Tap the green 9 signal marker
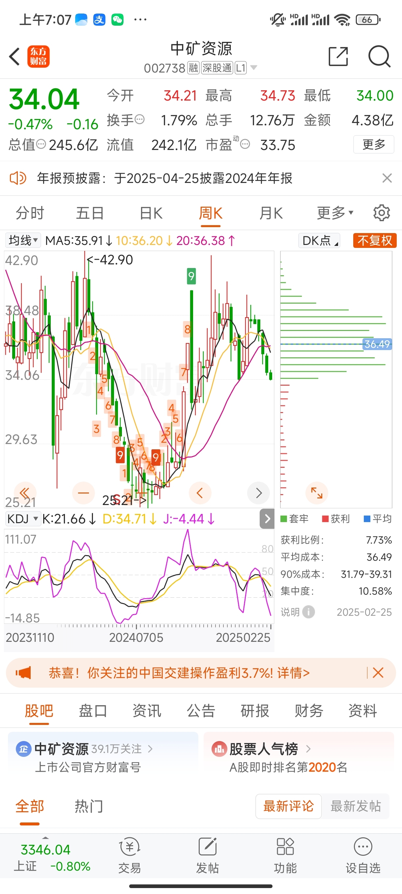The height and width of the screenshot is (894, 402). (x=191, y=276)
